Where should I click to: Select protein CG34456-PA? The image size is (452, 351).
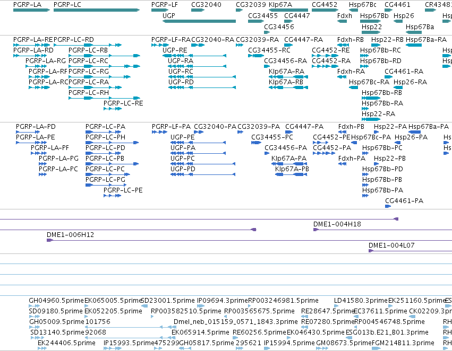click(267, 153)
